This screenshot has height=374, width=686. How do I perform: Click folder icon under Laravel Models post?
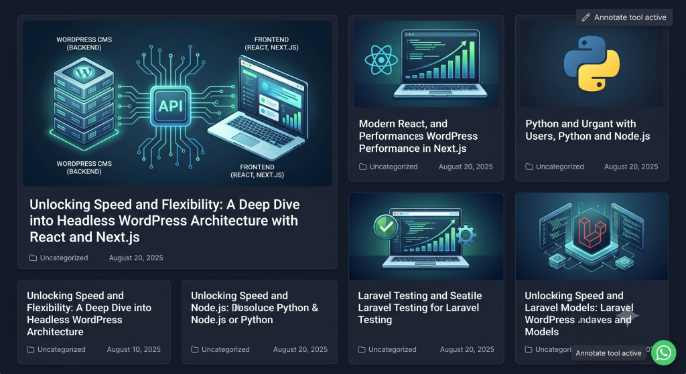click(x=529, y=349)
